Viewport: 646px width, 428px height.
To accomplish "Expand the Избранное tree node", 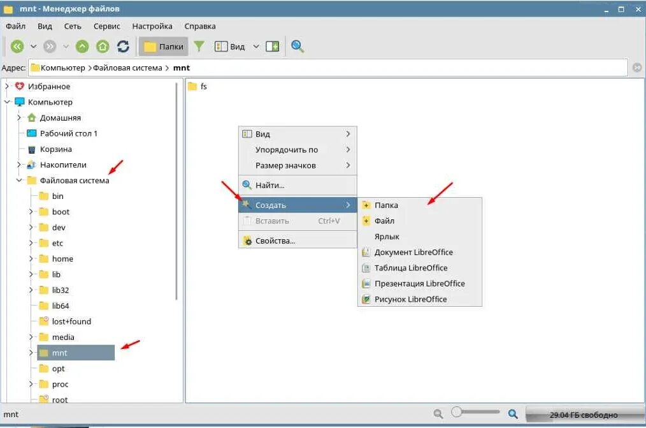I will click(x=7, y=86).
